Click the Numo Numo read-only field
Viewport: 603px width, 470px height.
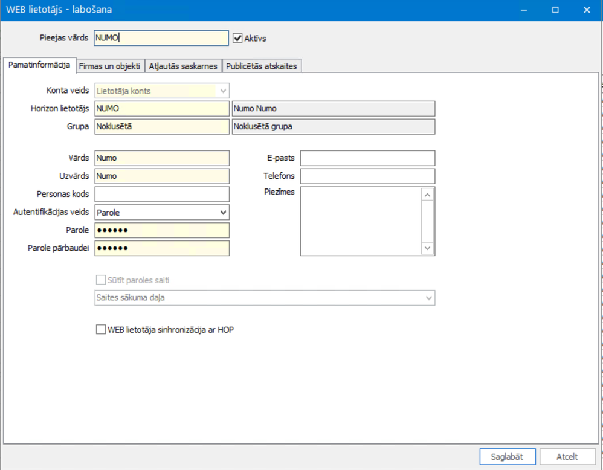pos(334,109)
